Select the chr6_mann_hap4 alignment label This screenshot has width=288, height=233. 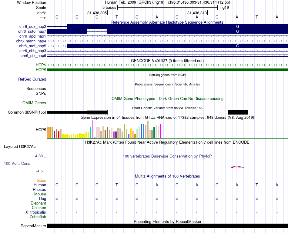31,41
